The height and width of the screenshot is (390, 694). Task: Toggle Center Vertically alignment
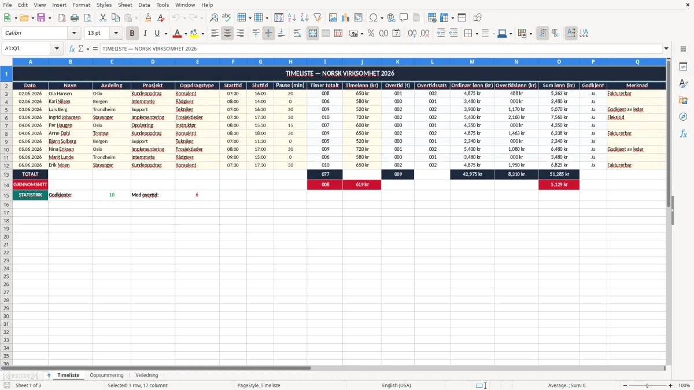point(268,34)
